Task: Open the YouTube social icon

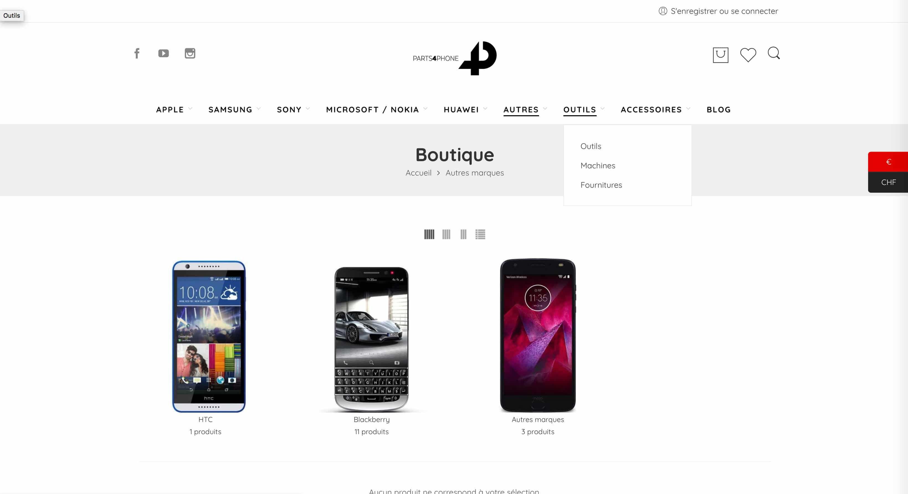Action: click(x=163, y=53)
